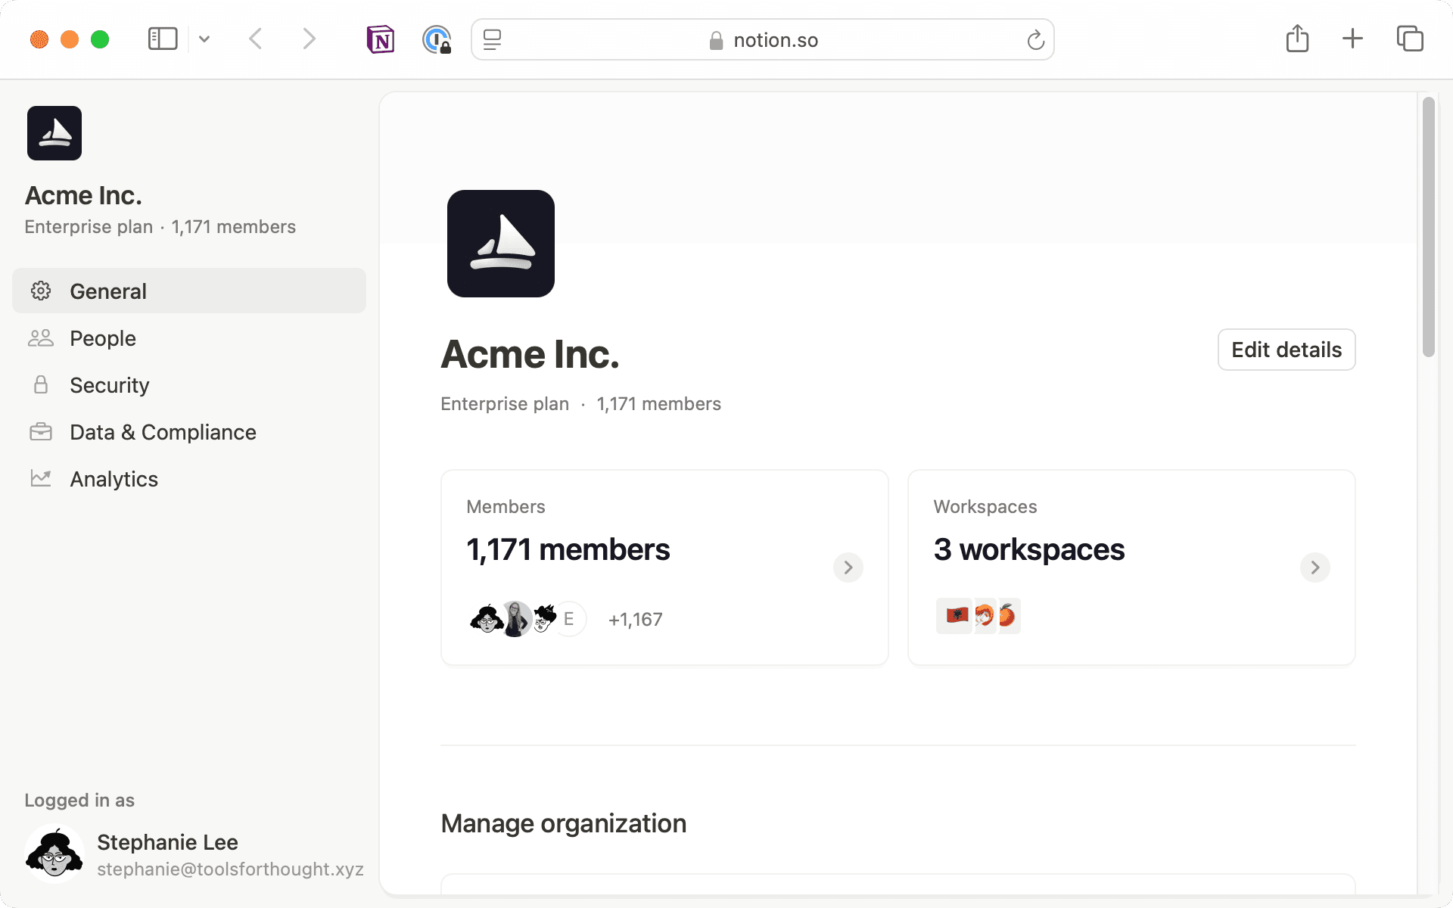Click the Acme Inc. sailboat logo
Viewport: 1453px width, 908px height.
click(x=501, y=243)
